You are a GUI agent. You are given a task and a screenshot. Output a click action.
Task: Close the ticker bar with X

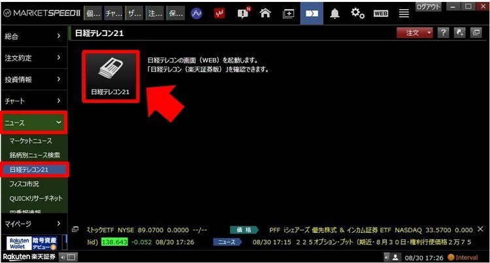pyautogui.click(x=481, y=230)
